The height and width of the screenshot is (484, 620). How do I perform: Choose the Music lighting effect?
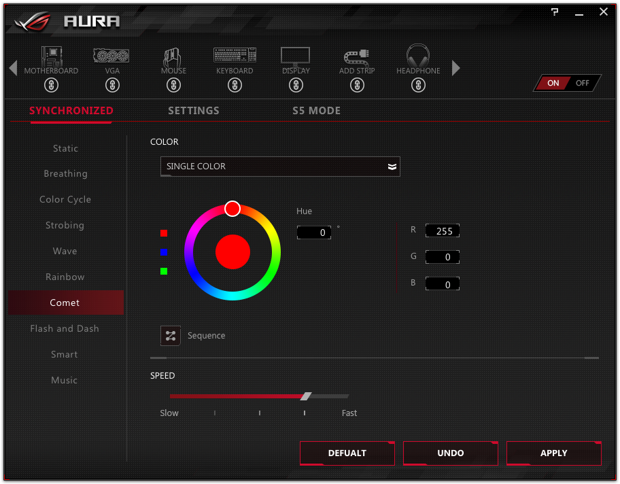point(66,380)
